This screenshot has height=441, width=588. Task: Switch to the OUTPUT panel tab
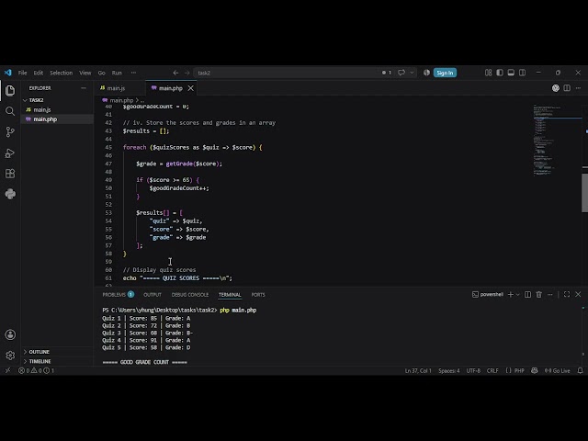[153, 295]
